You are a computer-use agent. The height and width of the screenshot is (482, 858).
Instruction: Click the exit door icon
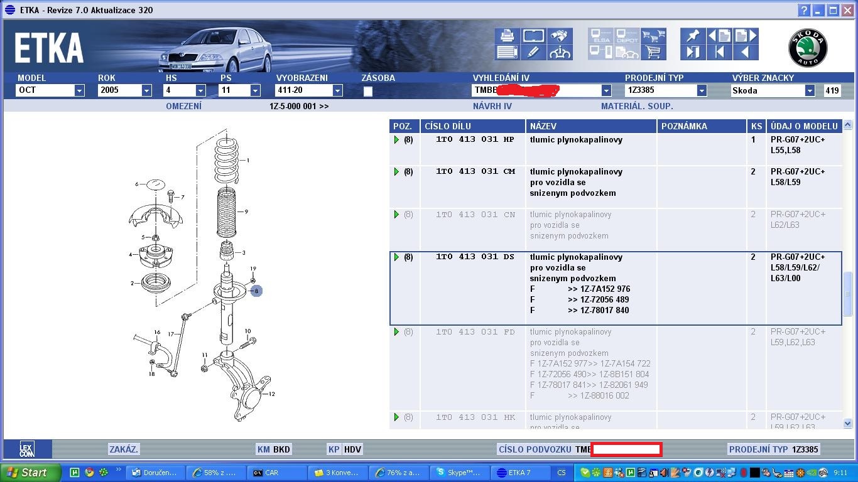point(693,52)
